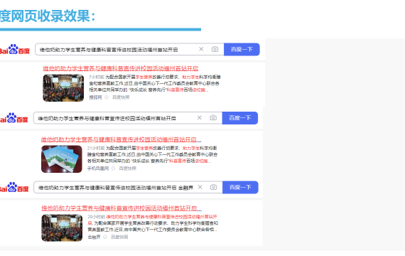Click the 搜狐网 source label
The width and height of the screenshot is (405, 256).
[95, 97]
